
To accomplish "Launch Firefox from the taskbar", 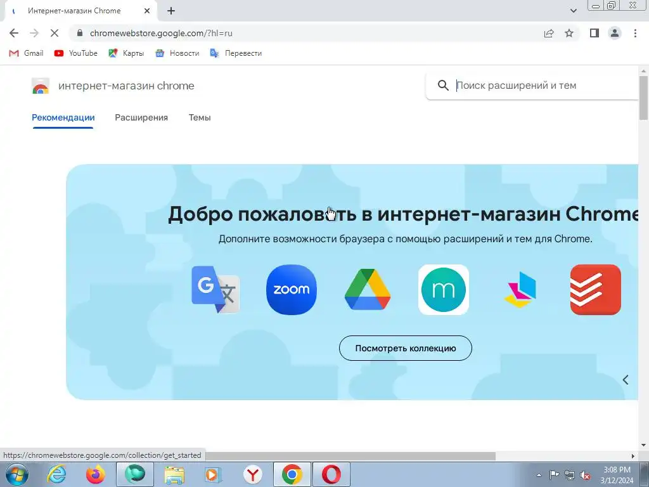I will pyautogui.click(x=96, y=474).
